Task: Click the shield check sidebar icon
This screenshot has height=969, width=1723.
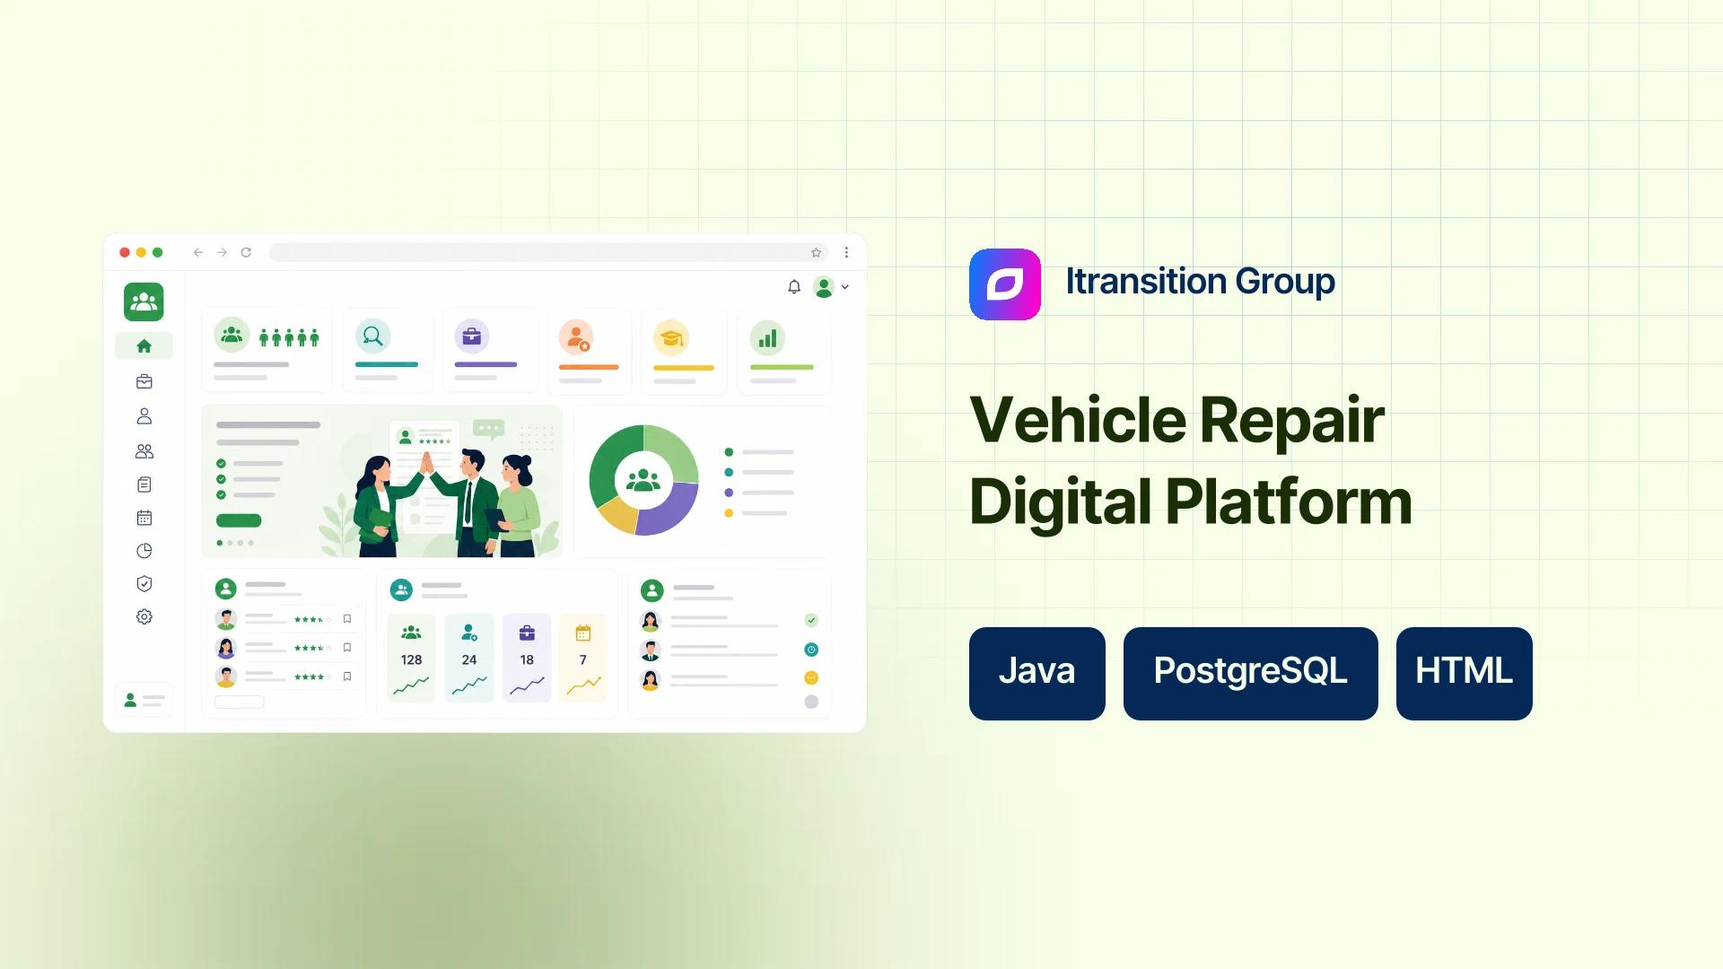Action: (x=144, y=584)
